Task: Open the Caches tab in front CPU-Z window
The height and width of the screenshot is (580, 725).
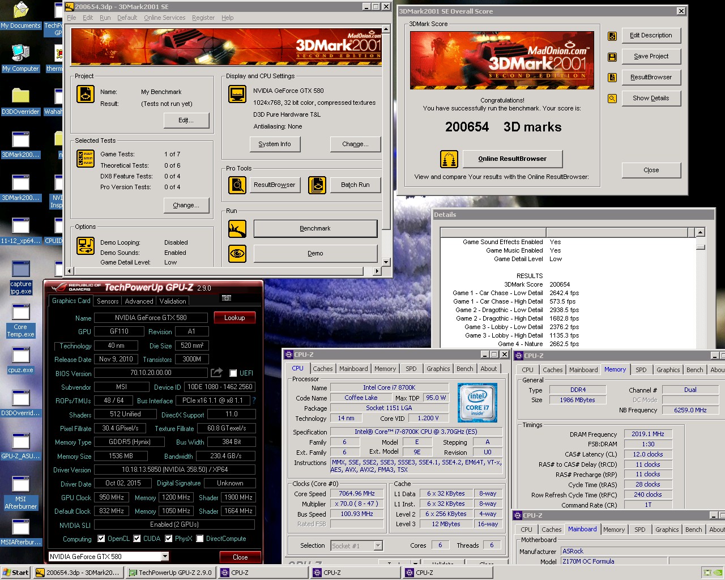Action: click(323, 369)
